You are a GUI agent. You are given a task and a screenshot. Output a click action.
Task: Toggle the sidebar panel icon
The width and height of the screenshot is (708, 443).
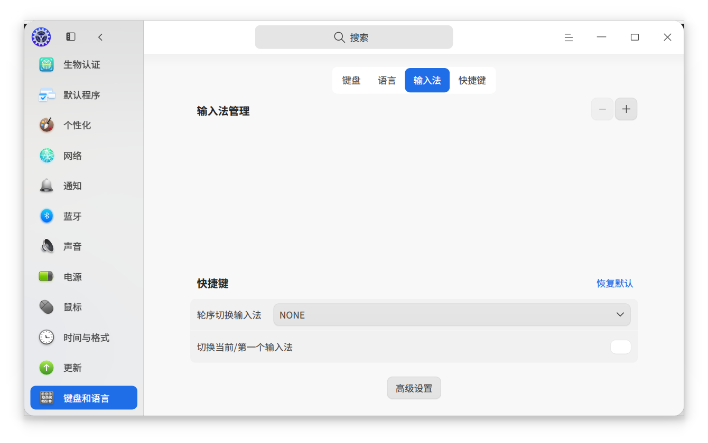click(x=71, y=37)
